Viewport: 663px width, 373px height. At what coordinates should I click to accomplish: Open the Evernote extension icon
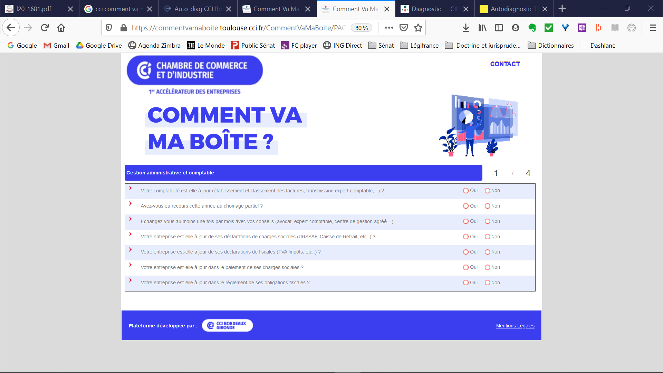point(532,28)
